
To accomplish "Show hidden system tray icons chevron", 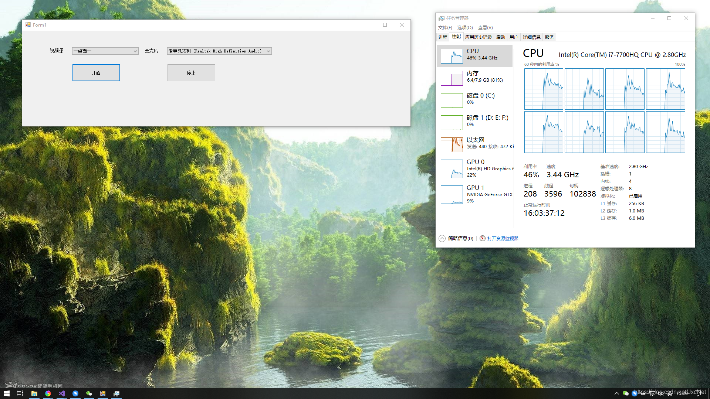I will point(616,393).
